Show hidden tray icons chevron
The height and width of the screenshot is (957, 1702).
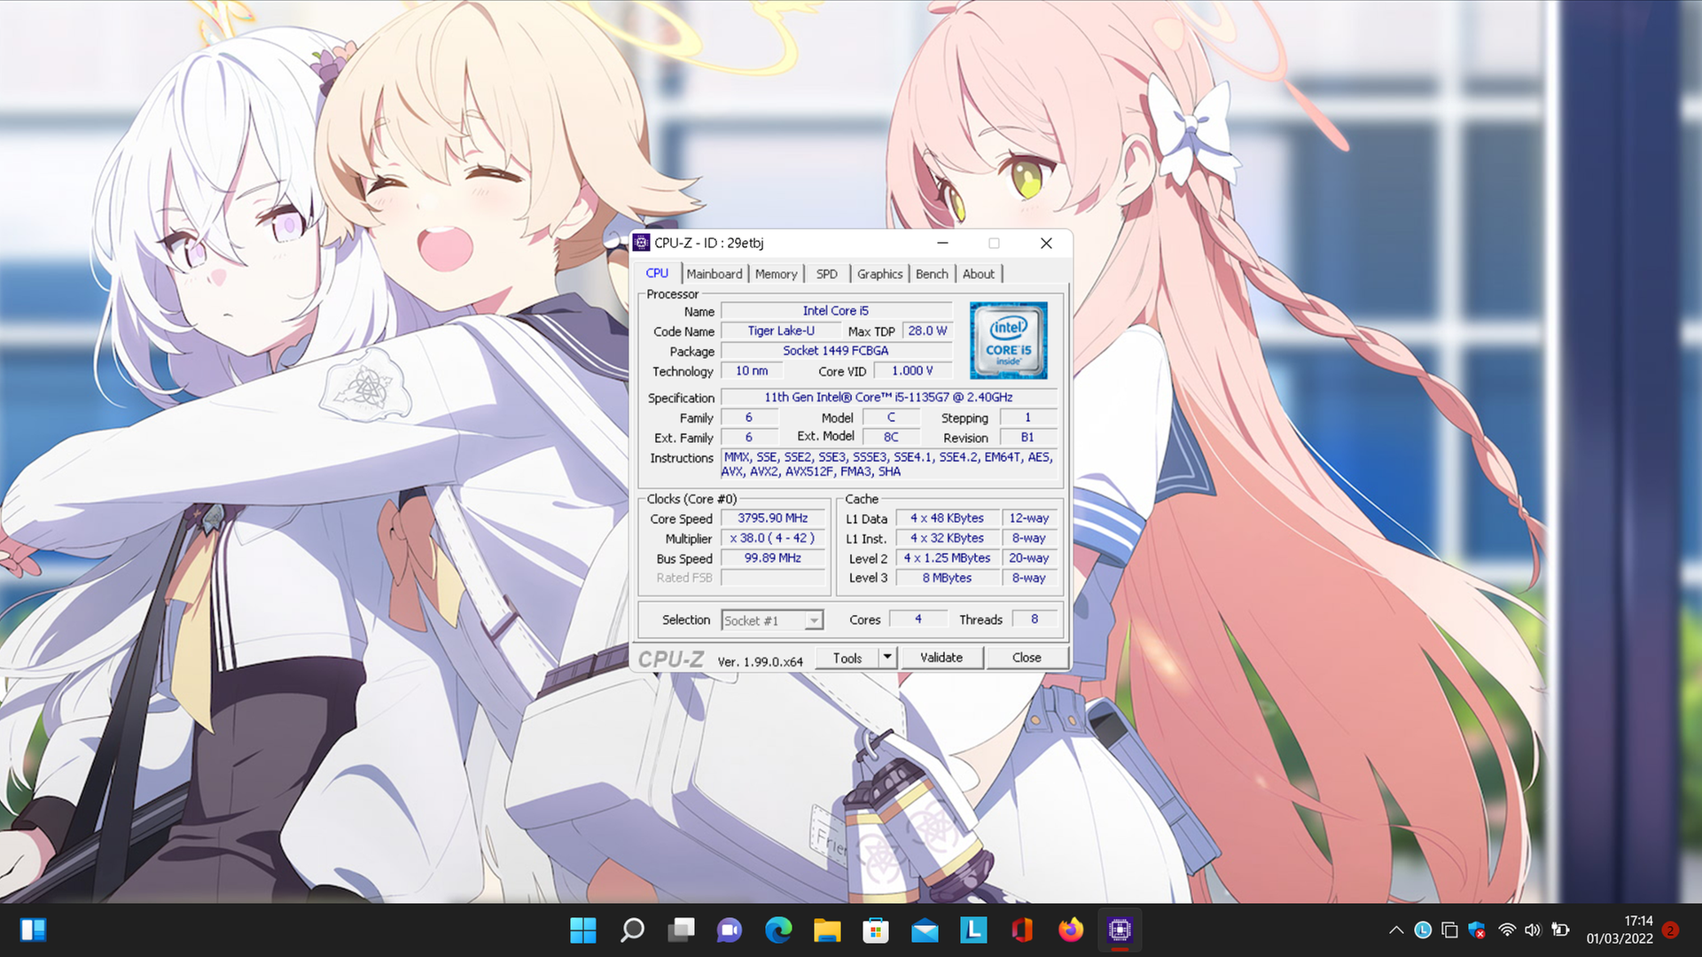(x=1396, y=930)
